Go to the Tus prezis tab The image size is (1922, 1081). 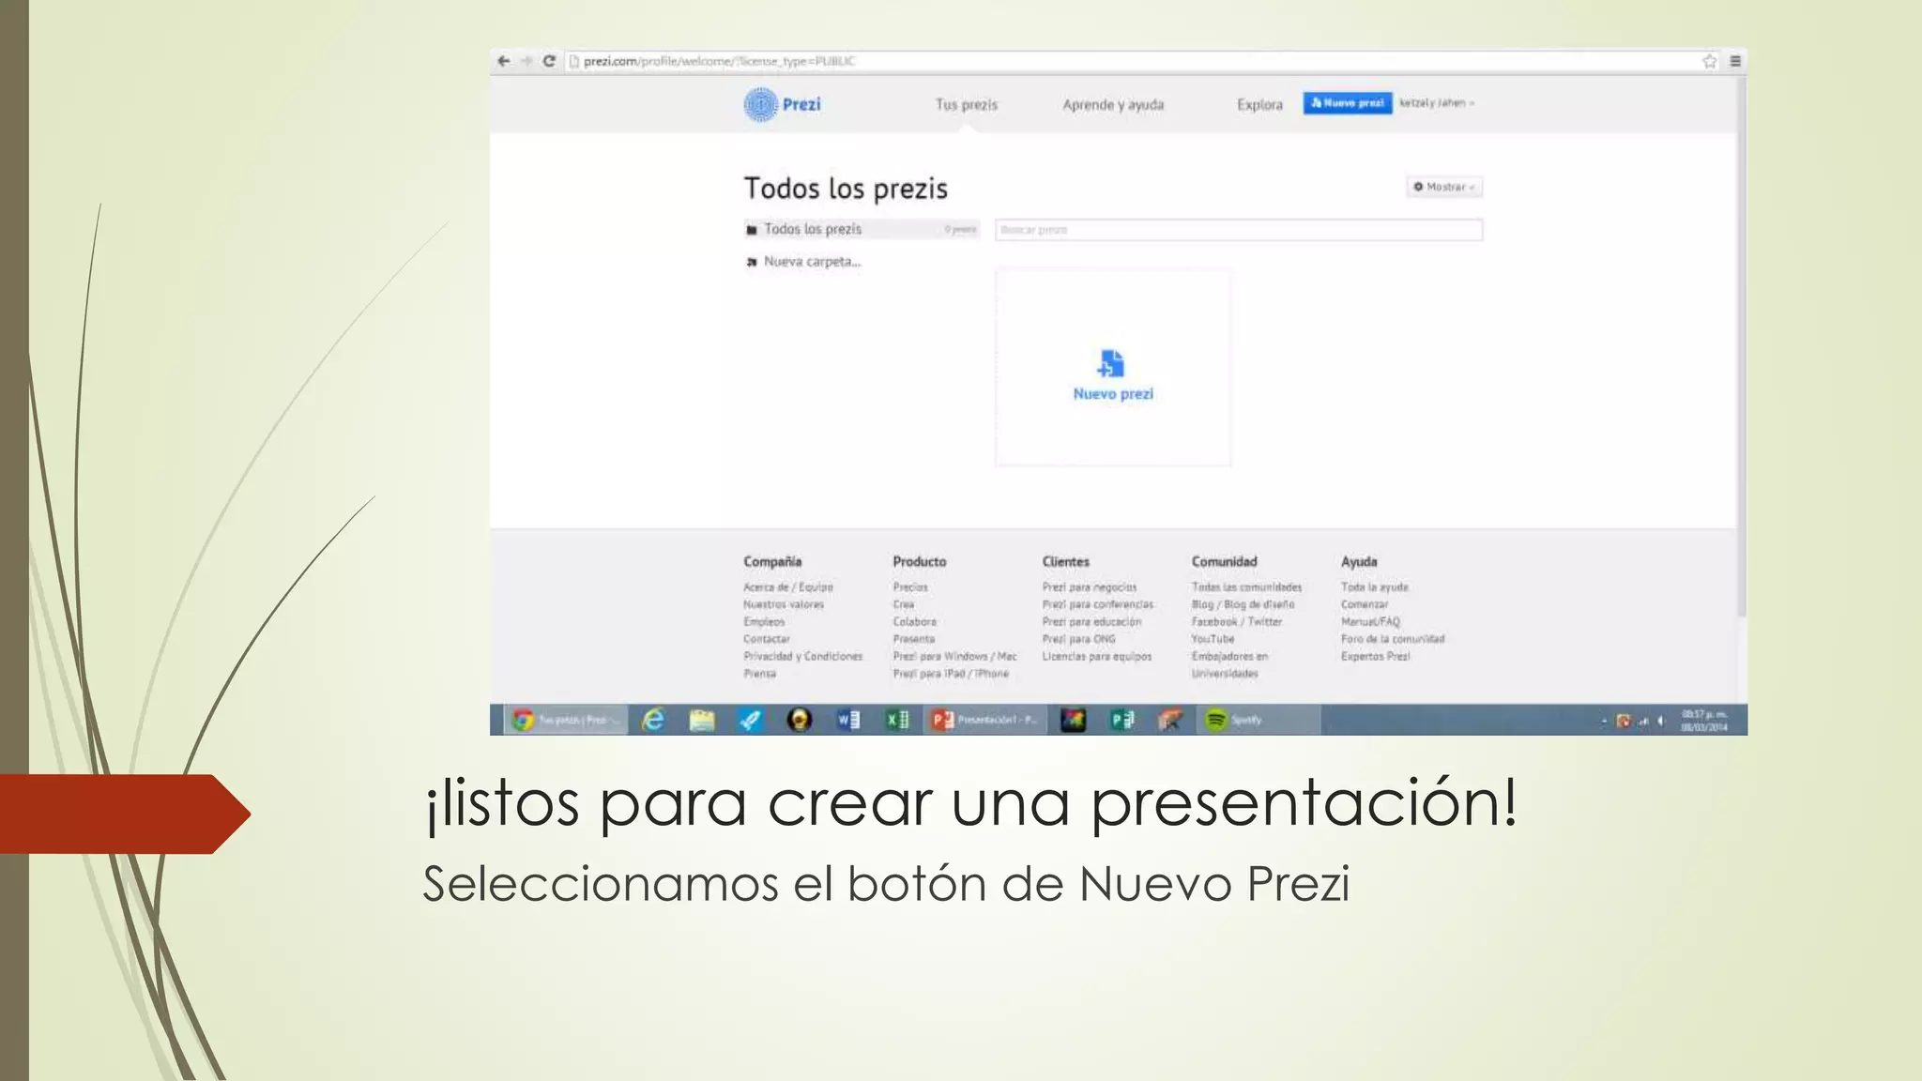coord(966,104)
